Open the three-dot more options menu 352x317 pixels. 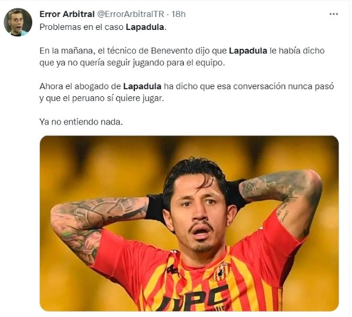pos(333,14)
